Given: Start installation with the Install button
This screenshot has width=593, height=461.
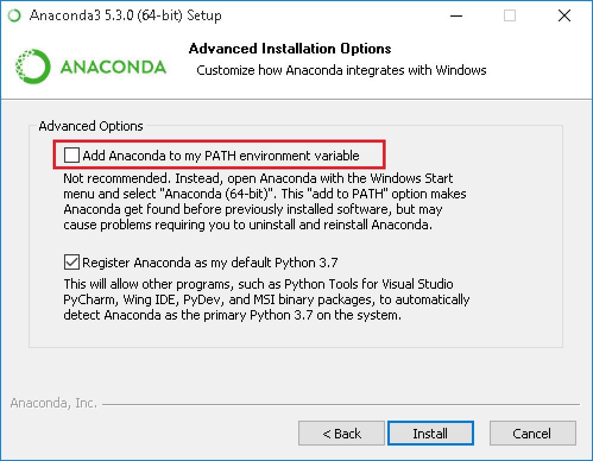Looking at the screenshot, I should point(430,433).
